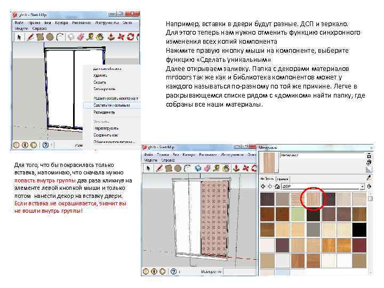
Task: Open 'Камера' menu in the context-menu SketchUp window
Action: tap(61, 23)
